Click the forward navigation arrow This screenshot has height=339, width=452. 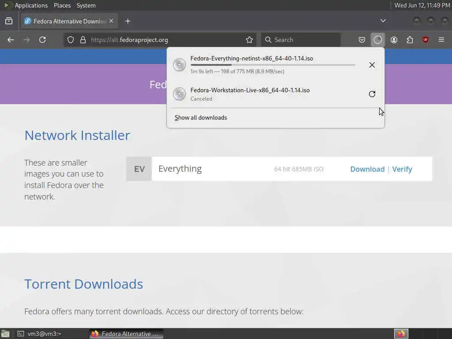click(26, 40)
